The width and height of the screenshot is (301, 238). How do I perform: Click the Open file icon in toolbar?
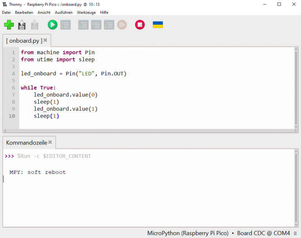point(22,25)
